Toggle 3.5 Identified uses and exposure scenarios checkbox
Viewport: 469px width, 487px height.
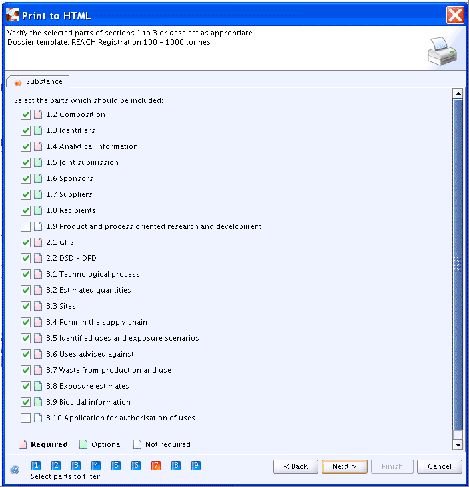click(25, 338)
